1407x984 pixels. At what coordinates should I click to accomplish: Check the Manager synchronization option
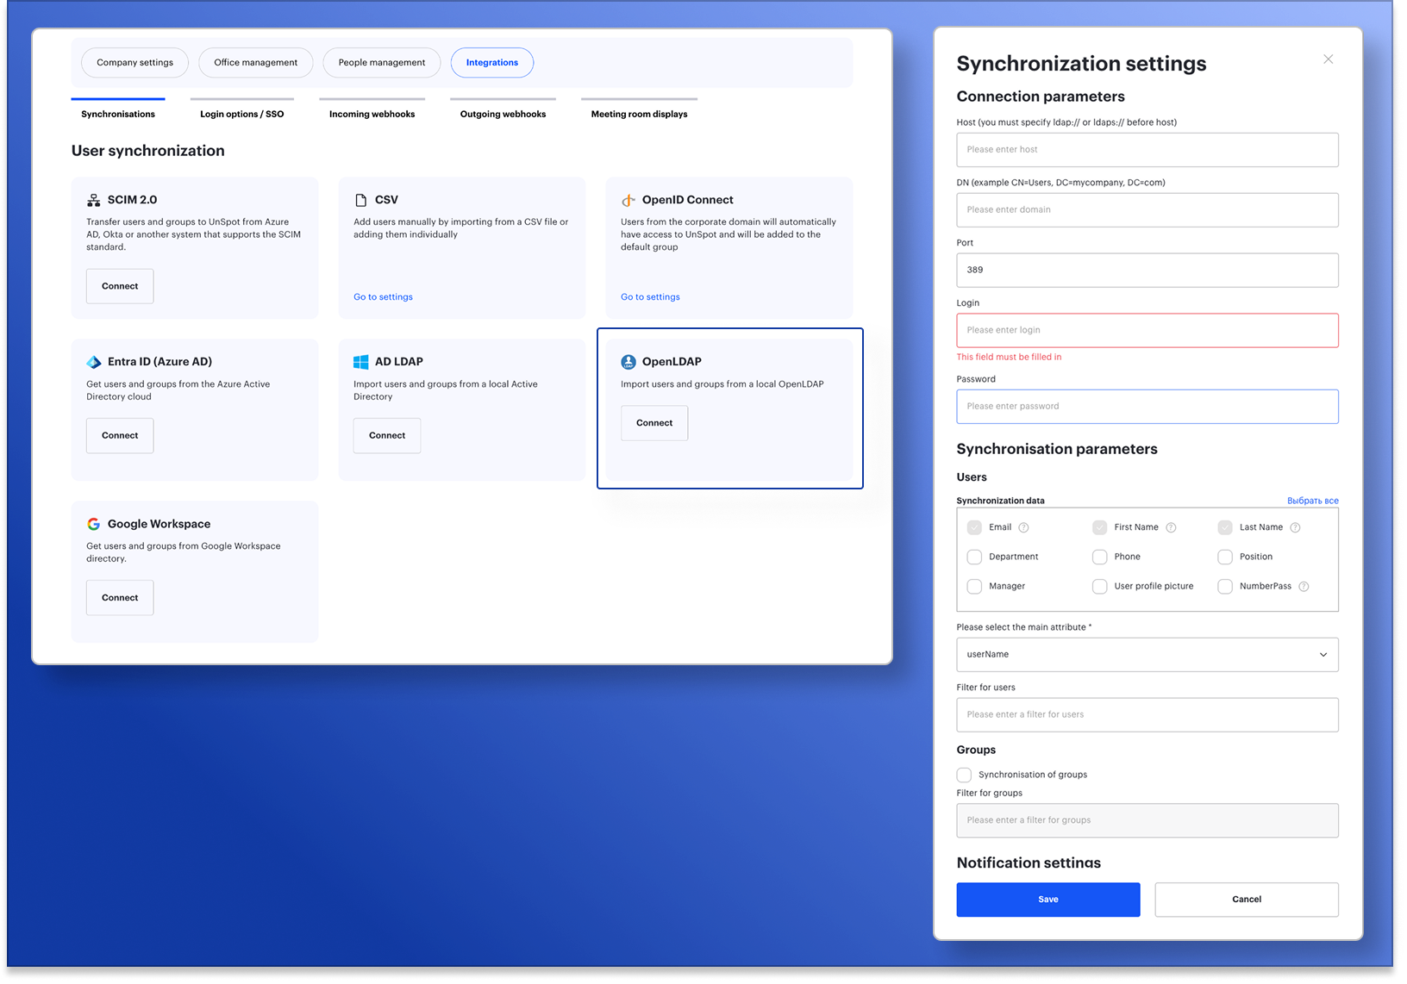(x=974, y=587)
